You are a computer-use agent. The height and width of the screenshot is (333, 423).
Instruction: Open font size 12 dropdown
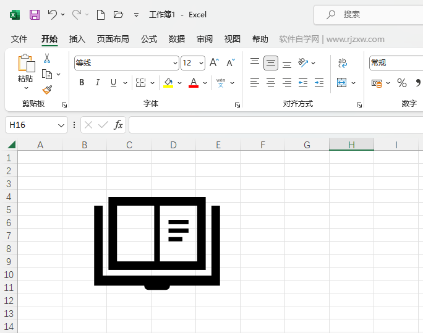tap(201, 63)
